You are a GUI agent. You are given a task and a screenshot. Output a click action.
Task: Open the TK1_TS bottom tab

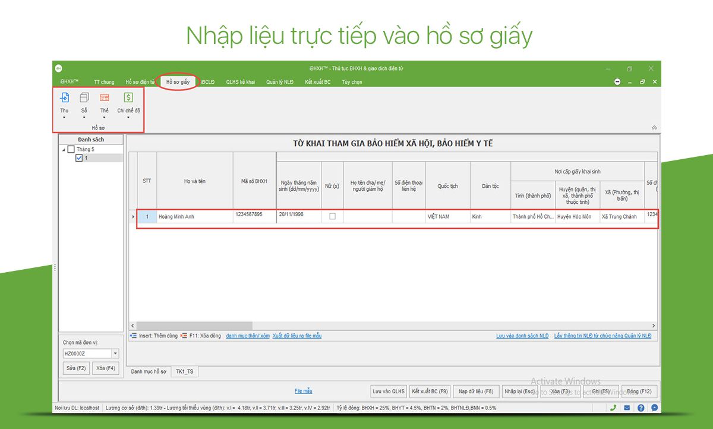click(x=185, y=371)
